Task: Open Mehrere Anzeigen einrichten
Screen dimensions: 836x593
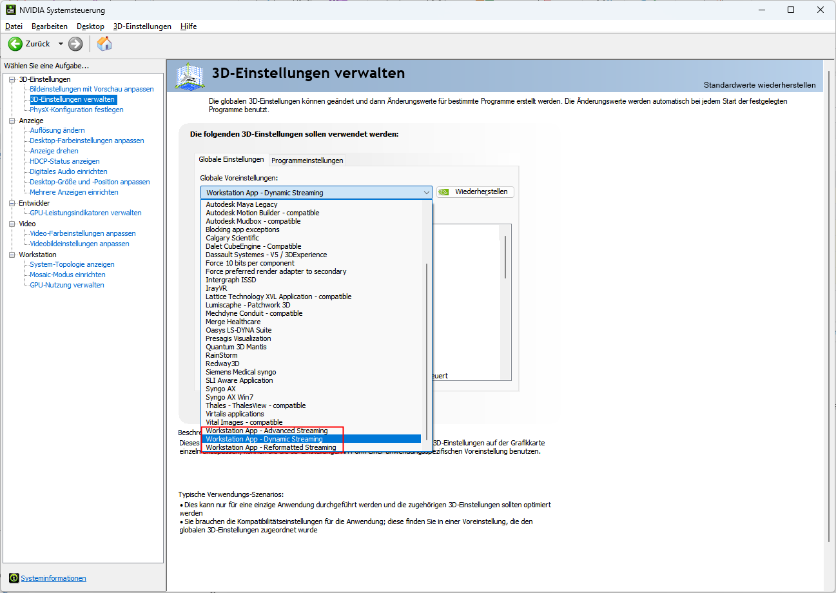Action: point(74,192)
